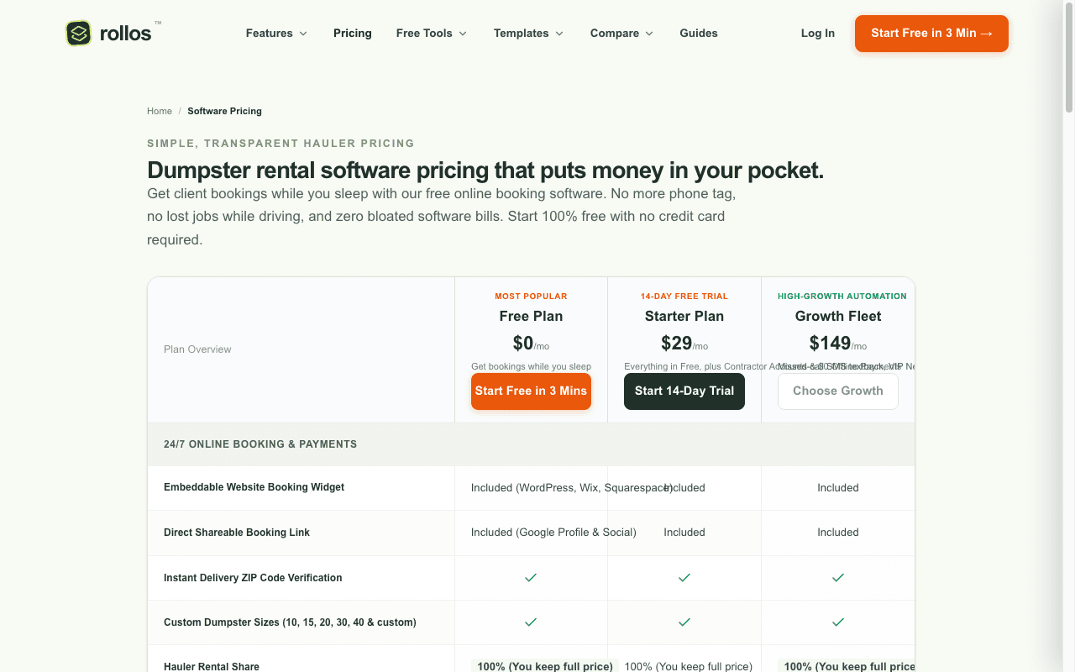Click the 14-Day Free Trial badge text
This screenshot has height=672, width=1075.
tap(684, 297)
